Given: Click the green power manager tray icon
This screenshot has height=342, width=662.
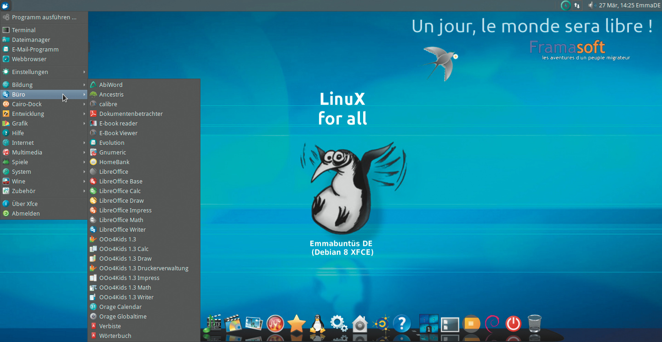Looking at the screenshot, I should point(566,6).
